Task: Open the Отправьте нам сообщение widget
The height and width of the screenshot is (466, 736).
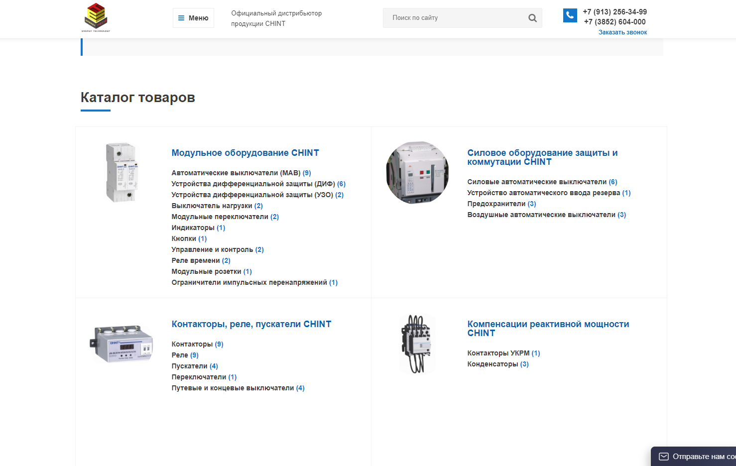Action: [x=693, y=457]
